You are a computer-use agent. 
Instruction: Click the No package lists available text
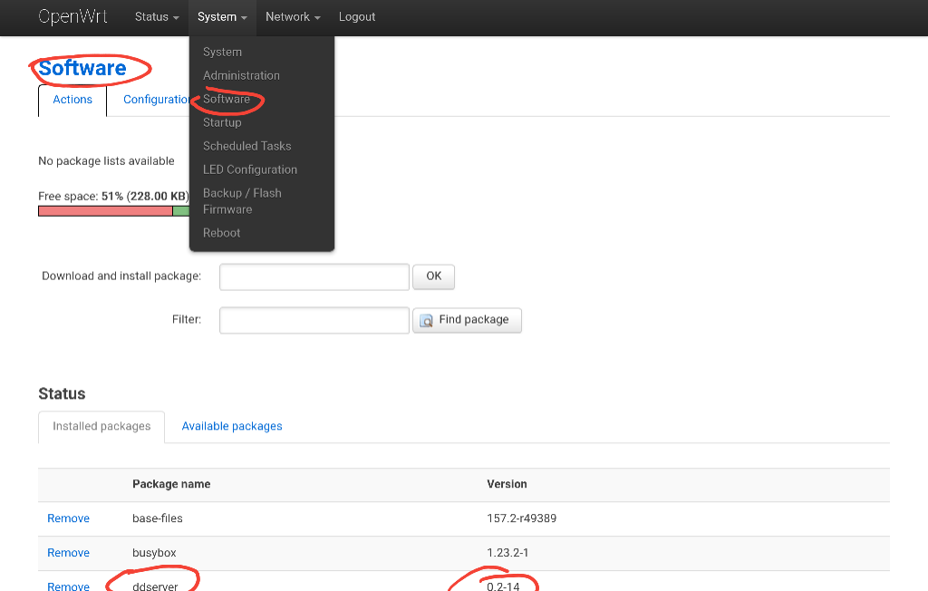[107, 161]
